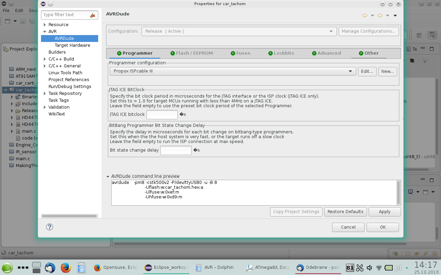The width and height of the screenshot is (441, 275).
Task: Open the Programmer configuration dropdown
Action: (x=233, y=71)
